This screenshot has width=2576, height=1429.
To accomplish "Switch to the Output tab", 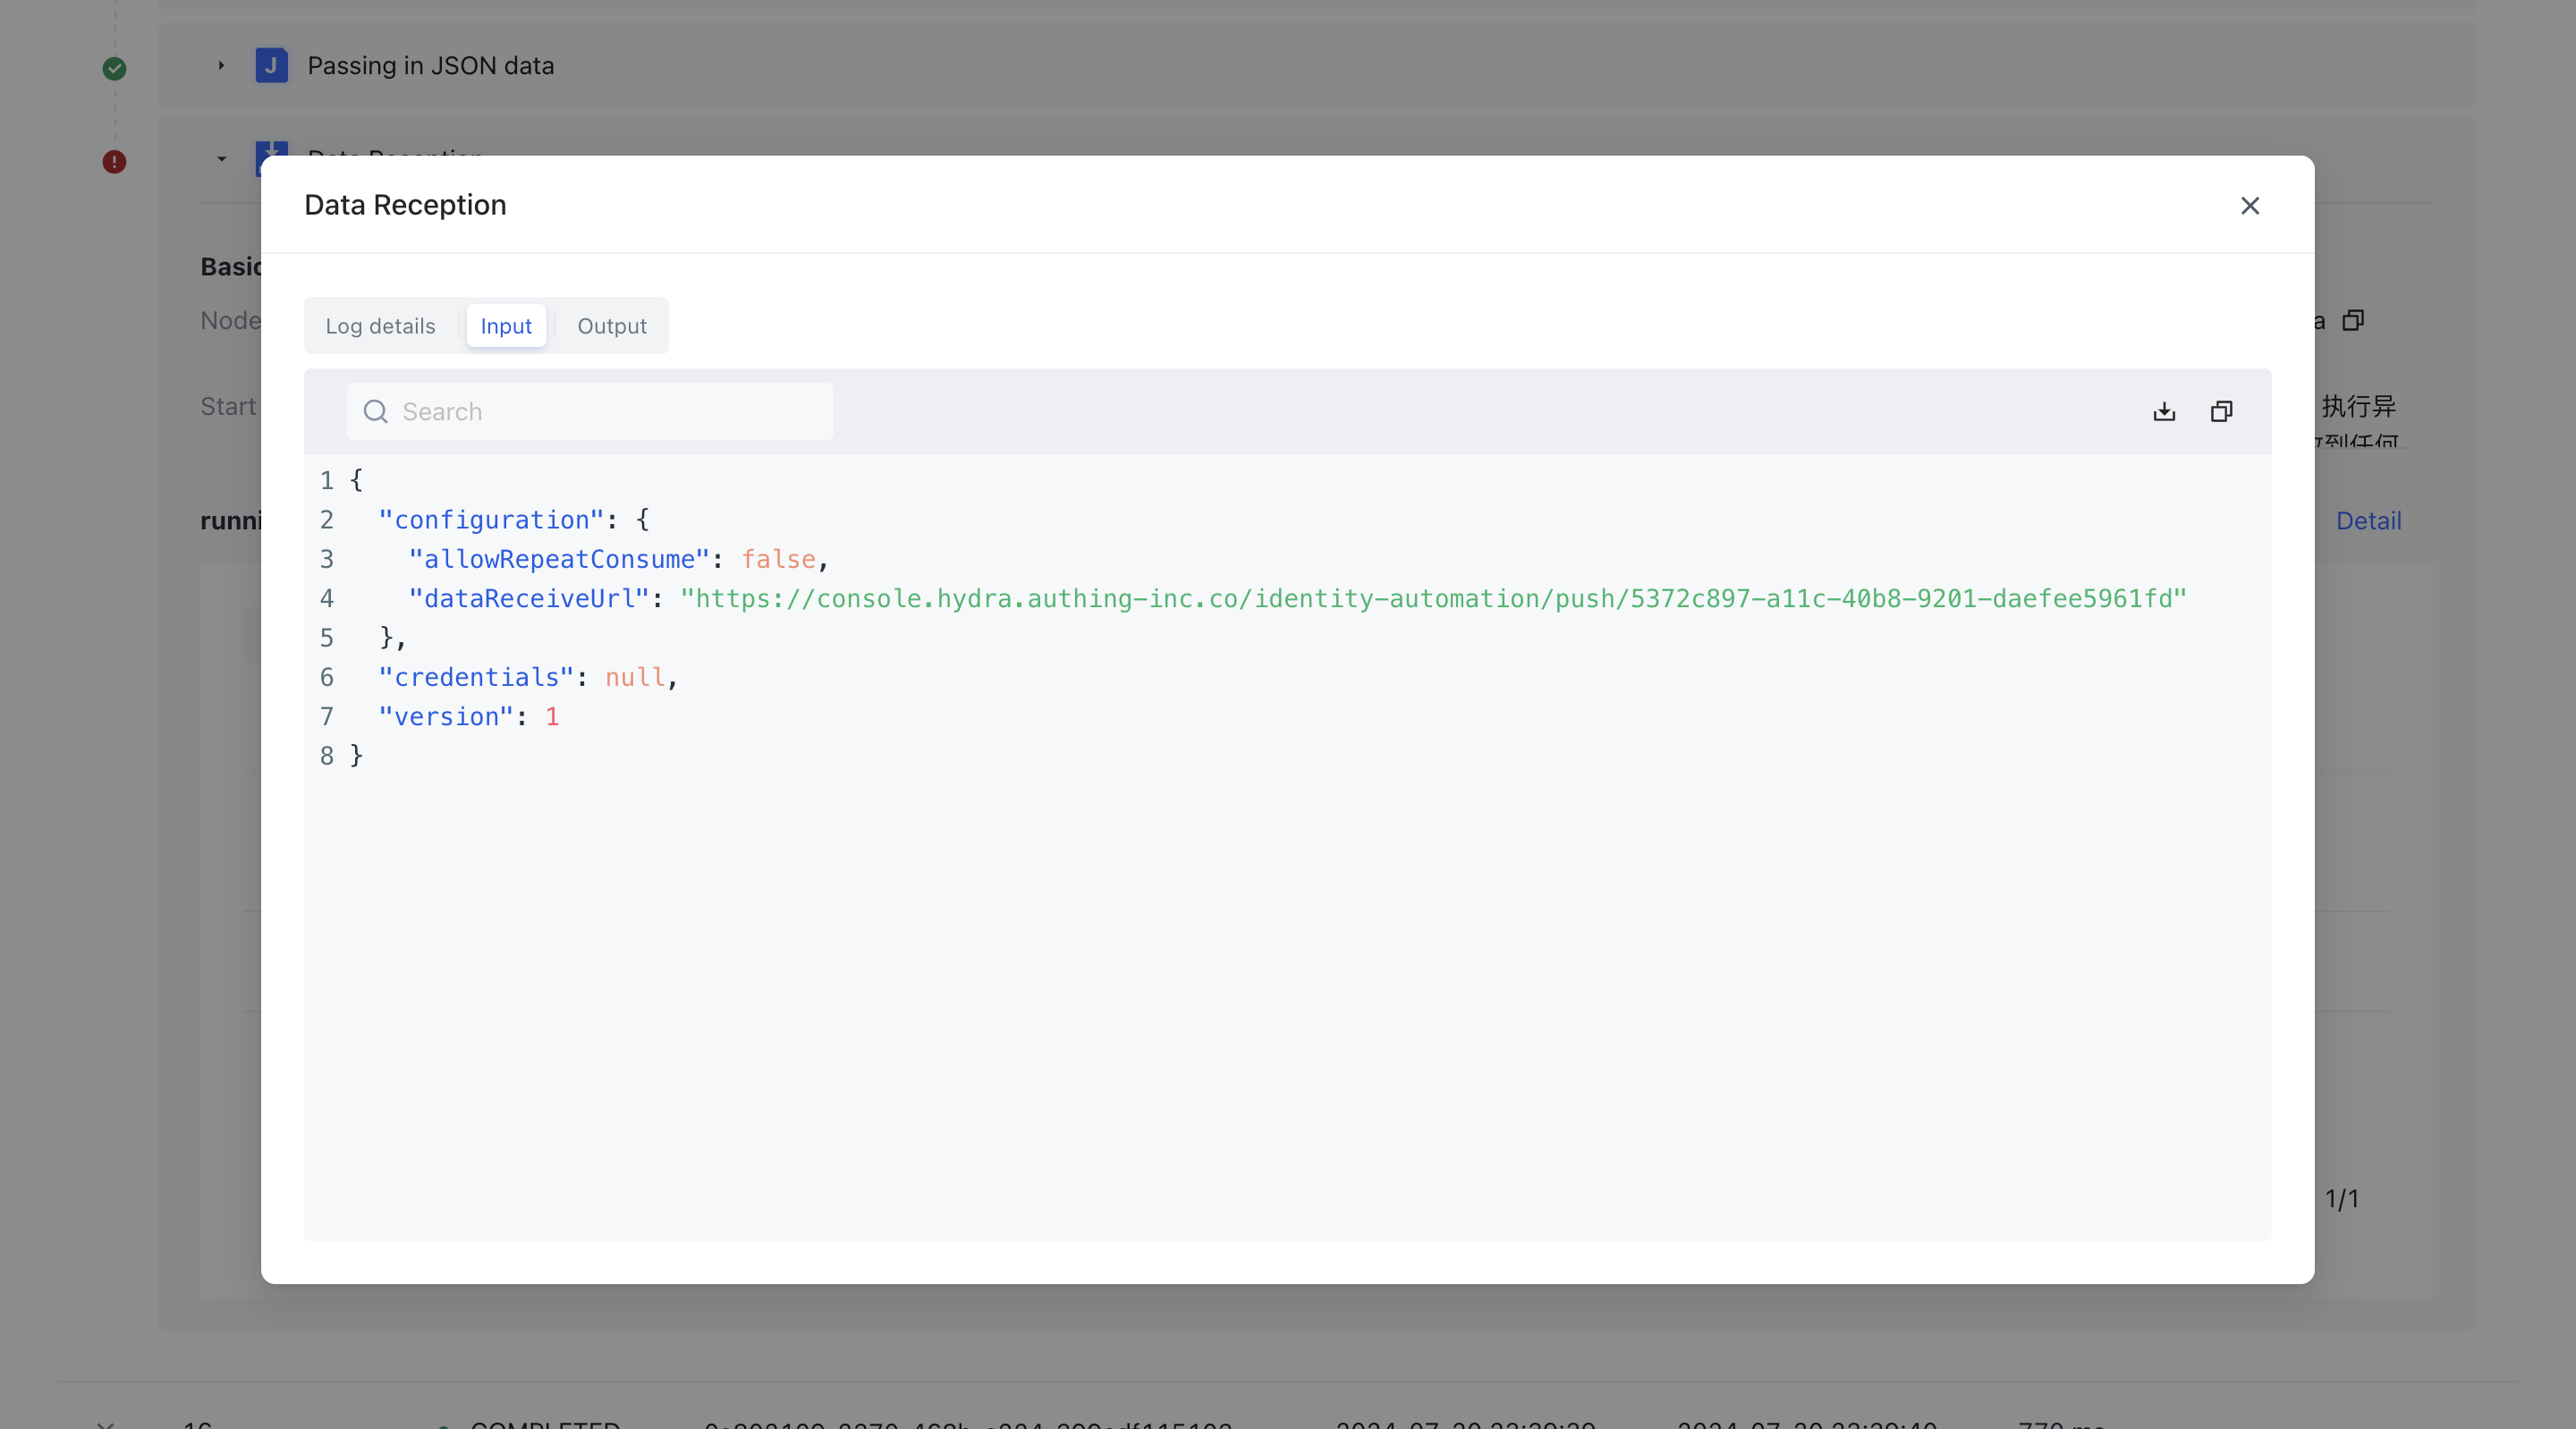I will pyautogui.click(x=611, y=326).
